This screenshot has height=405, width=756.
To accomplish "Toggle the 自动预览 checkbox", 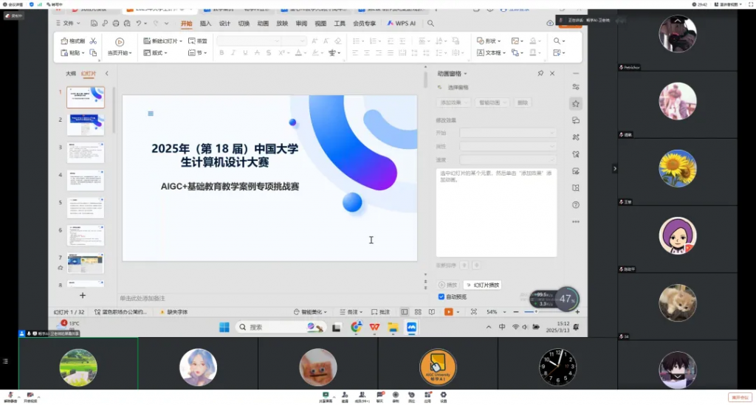I will coord(441,297).
